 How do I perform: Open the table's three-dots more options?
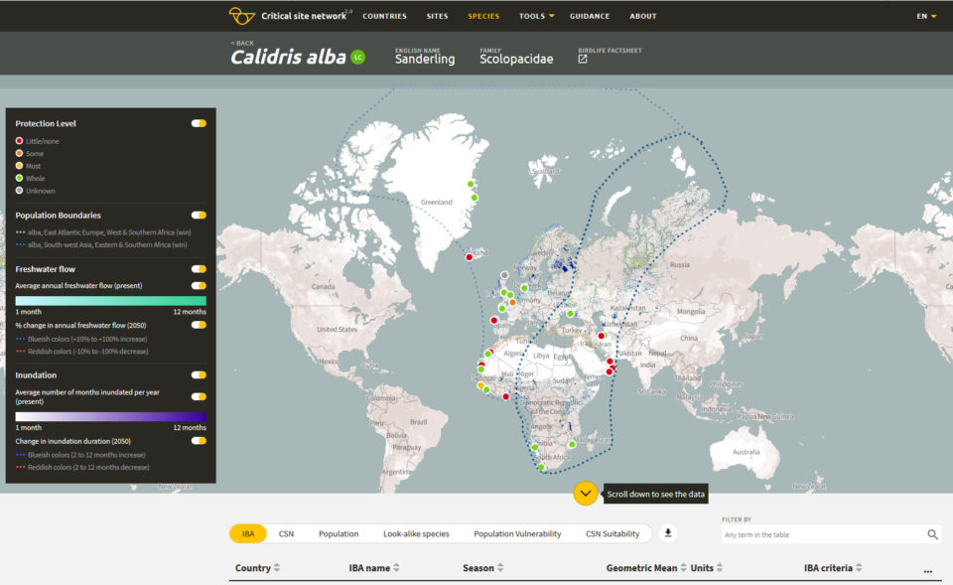click(927, 569)
